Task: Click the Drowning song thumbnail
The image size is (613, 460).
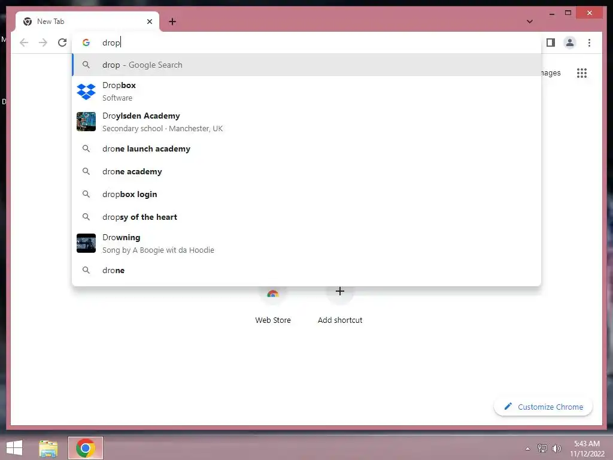Action: (86, 243)
